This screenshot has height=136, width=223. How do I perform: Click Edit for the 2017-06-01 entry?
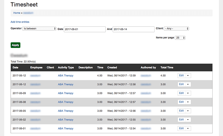point(181,129)
